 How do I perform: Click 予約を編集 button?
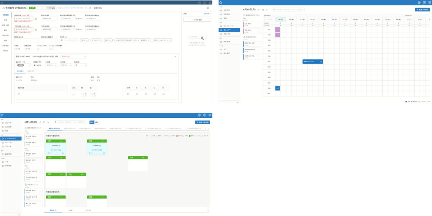(51, 8)
